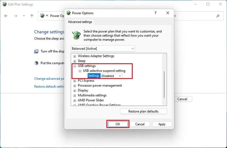Expand AMD Power Slider node
Viewport: 227px width, 148px height.
pyautogui.click(x=75, y=100)
